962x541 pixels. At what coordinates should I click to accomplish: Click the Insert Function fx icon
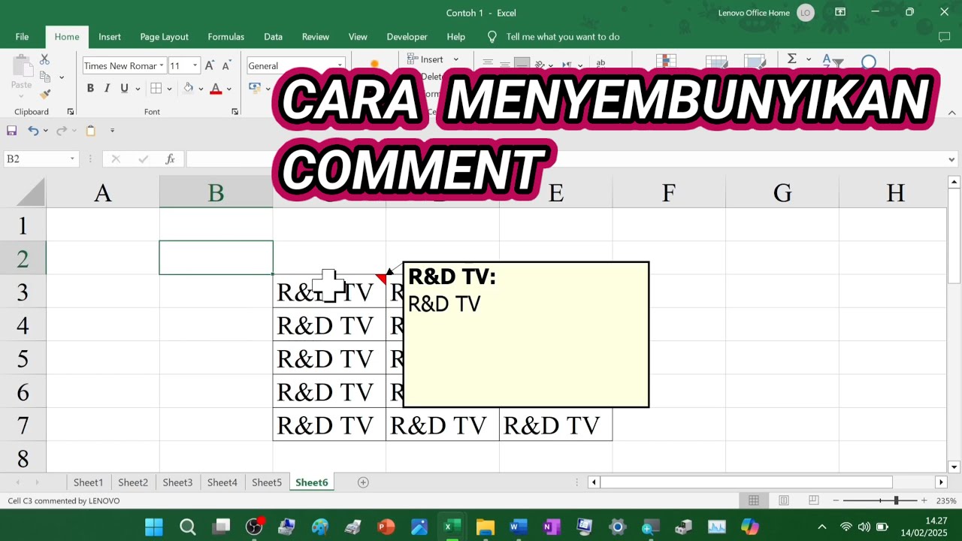[x=171, y=159]
